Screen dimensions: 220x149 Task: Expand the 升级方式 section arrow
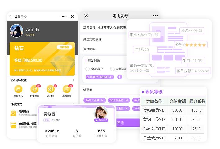point(73,104)
